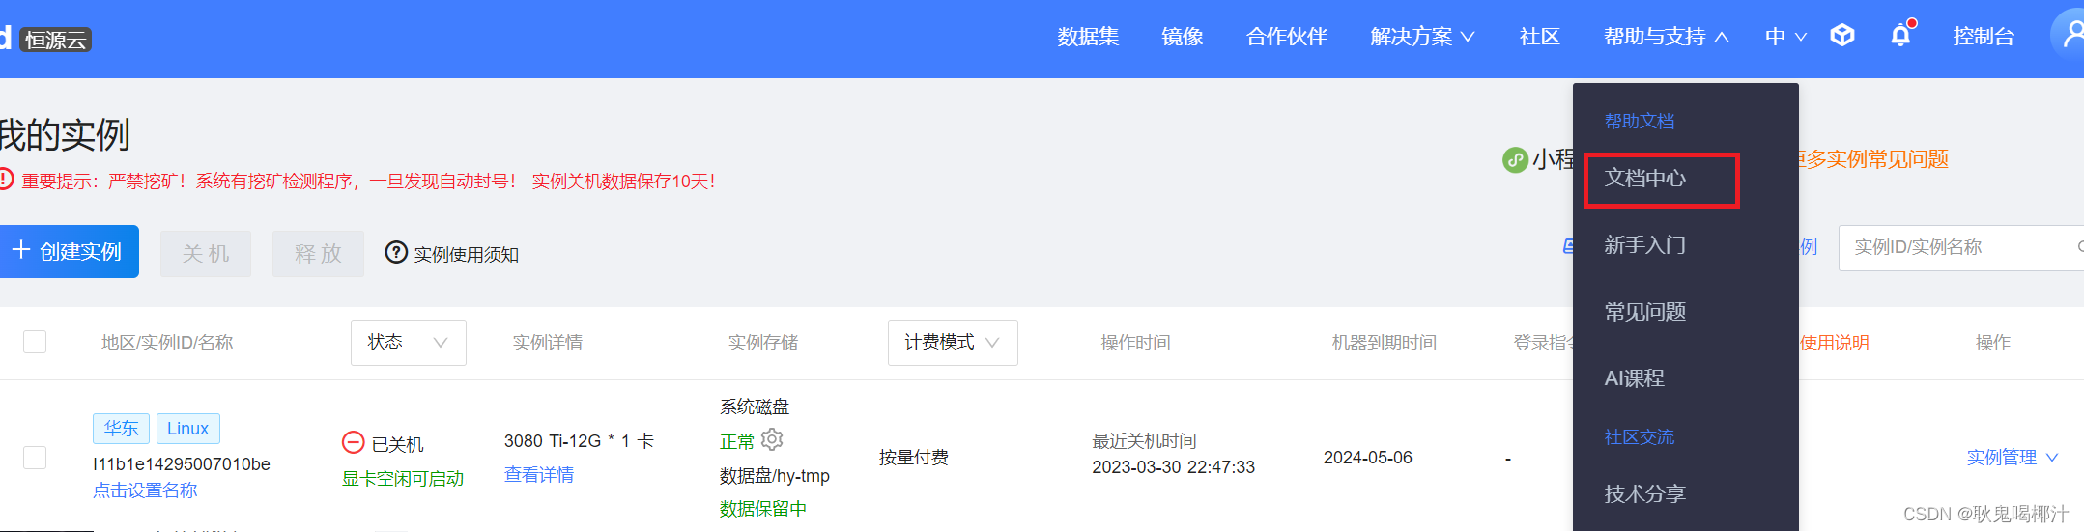Select 技术分享 from the help menu
Image resolution: width=2084 pixels, height=532 pixels.
pos(1644,494)
